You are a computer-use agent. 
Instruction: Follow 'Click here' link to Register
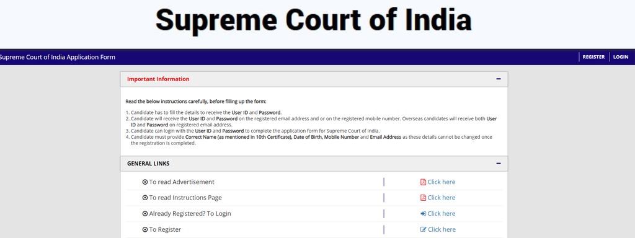point(442,229)
